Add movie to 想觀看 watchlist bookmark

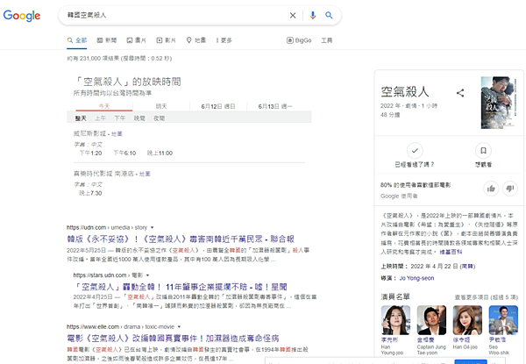coord(483,151)
